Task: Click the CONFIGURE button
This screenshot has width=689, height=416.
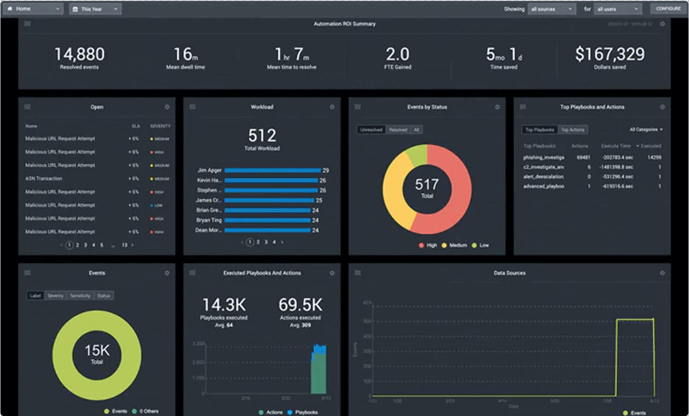Action: coord(668,8)
